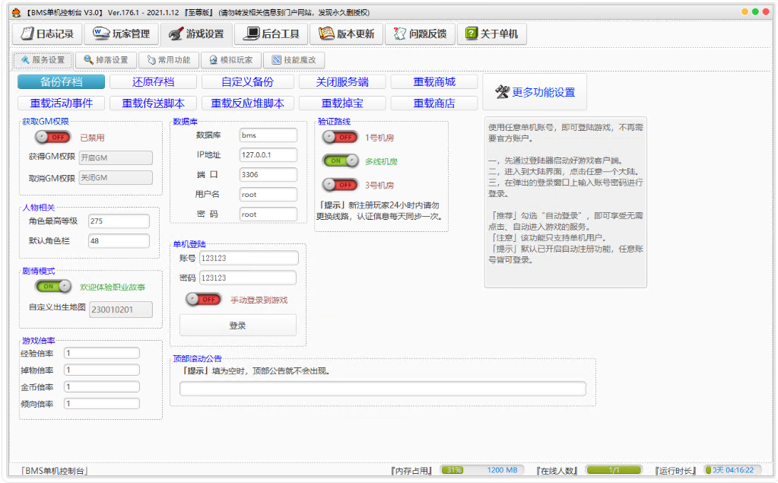This screenshot has width=778, height=483.
Task: Focus the 角色最高等级 field
Action: (119, 221)
